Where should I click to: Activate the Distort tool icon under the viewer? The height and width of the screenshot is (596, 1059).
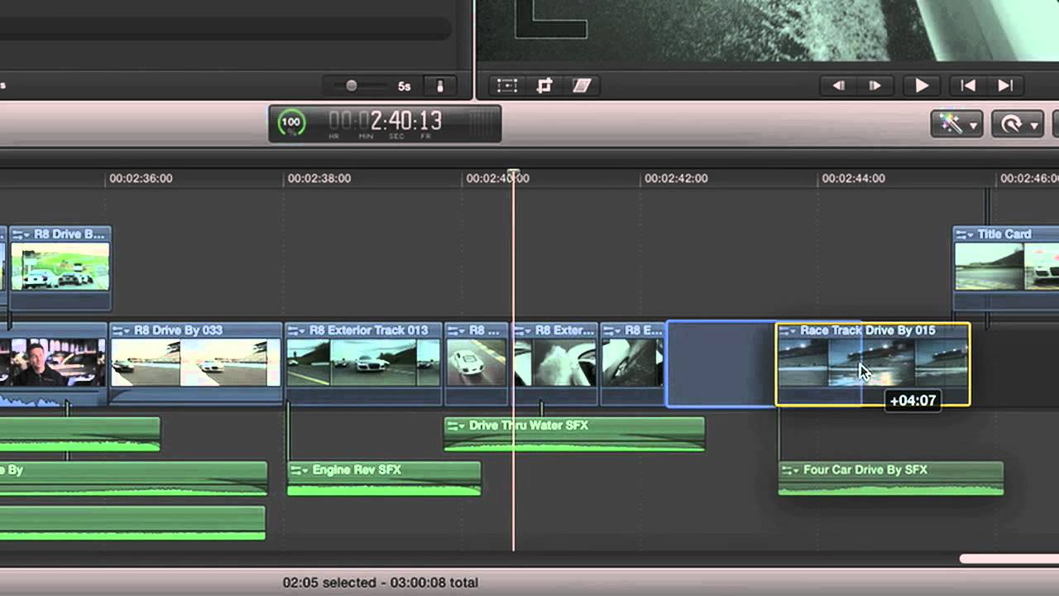pos(582,85)
